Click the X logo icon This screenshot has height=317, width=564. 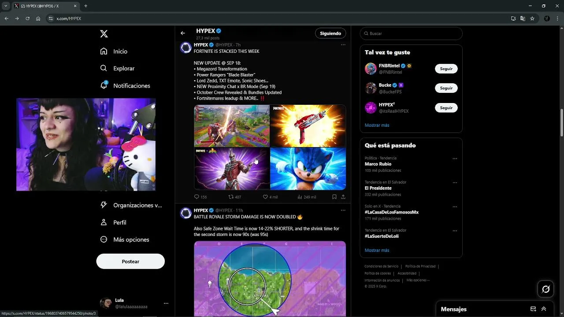coord(104,33)
